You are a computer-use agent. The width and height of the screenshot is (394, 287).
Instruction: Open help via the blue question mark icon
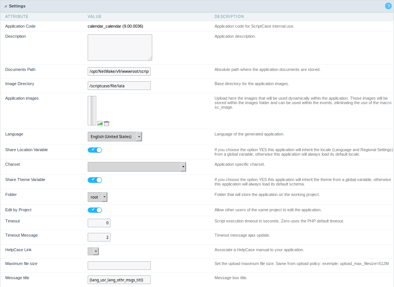(x=388, y=6)
